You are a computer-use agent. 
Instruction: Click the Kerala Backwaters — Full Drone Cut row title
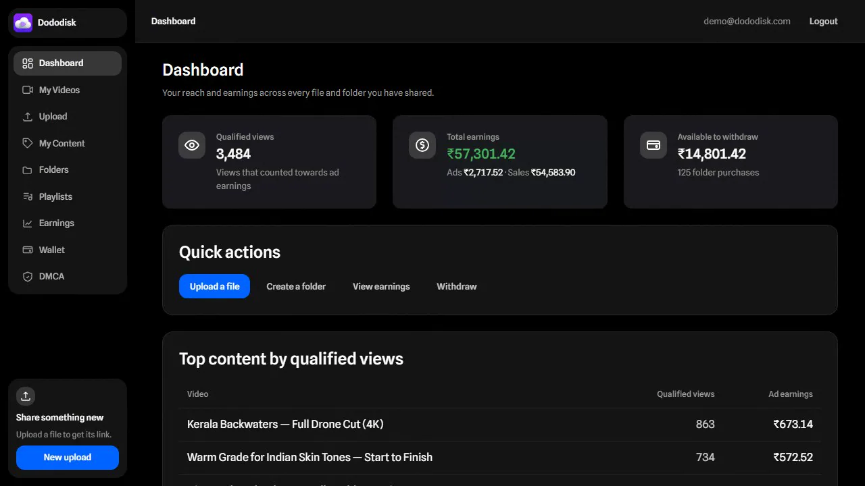tap(285, 425)
